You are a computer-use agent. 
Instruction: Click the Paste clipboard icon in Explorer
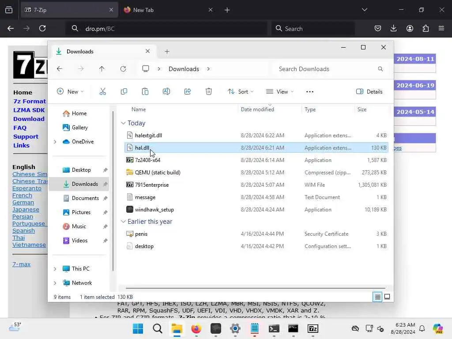pos(145,92)
